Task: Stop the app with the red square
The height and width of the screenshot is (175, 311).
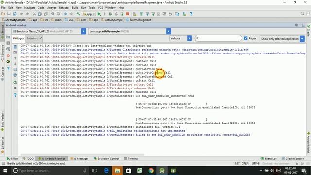Action: 127,14
